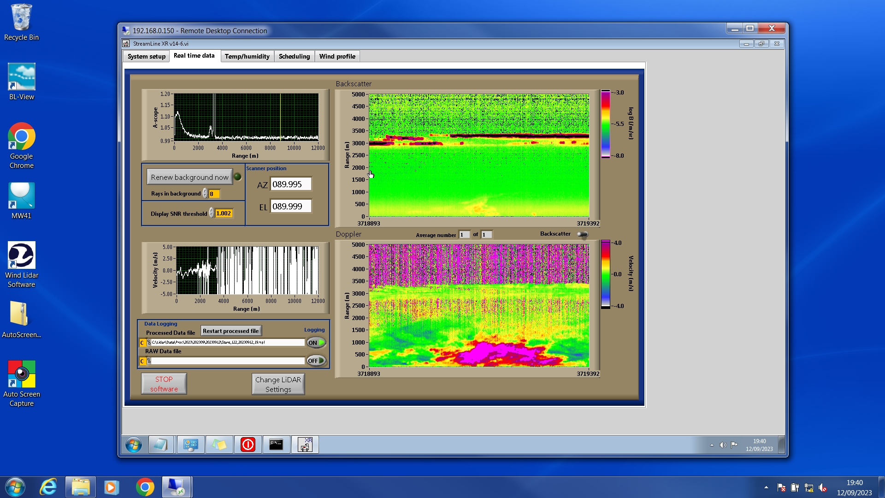Open the Wind Lidar Software desktop shortcut

(x=21, y=256)
